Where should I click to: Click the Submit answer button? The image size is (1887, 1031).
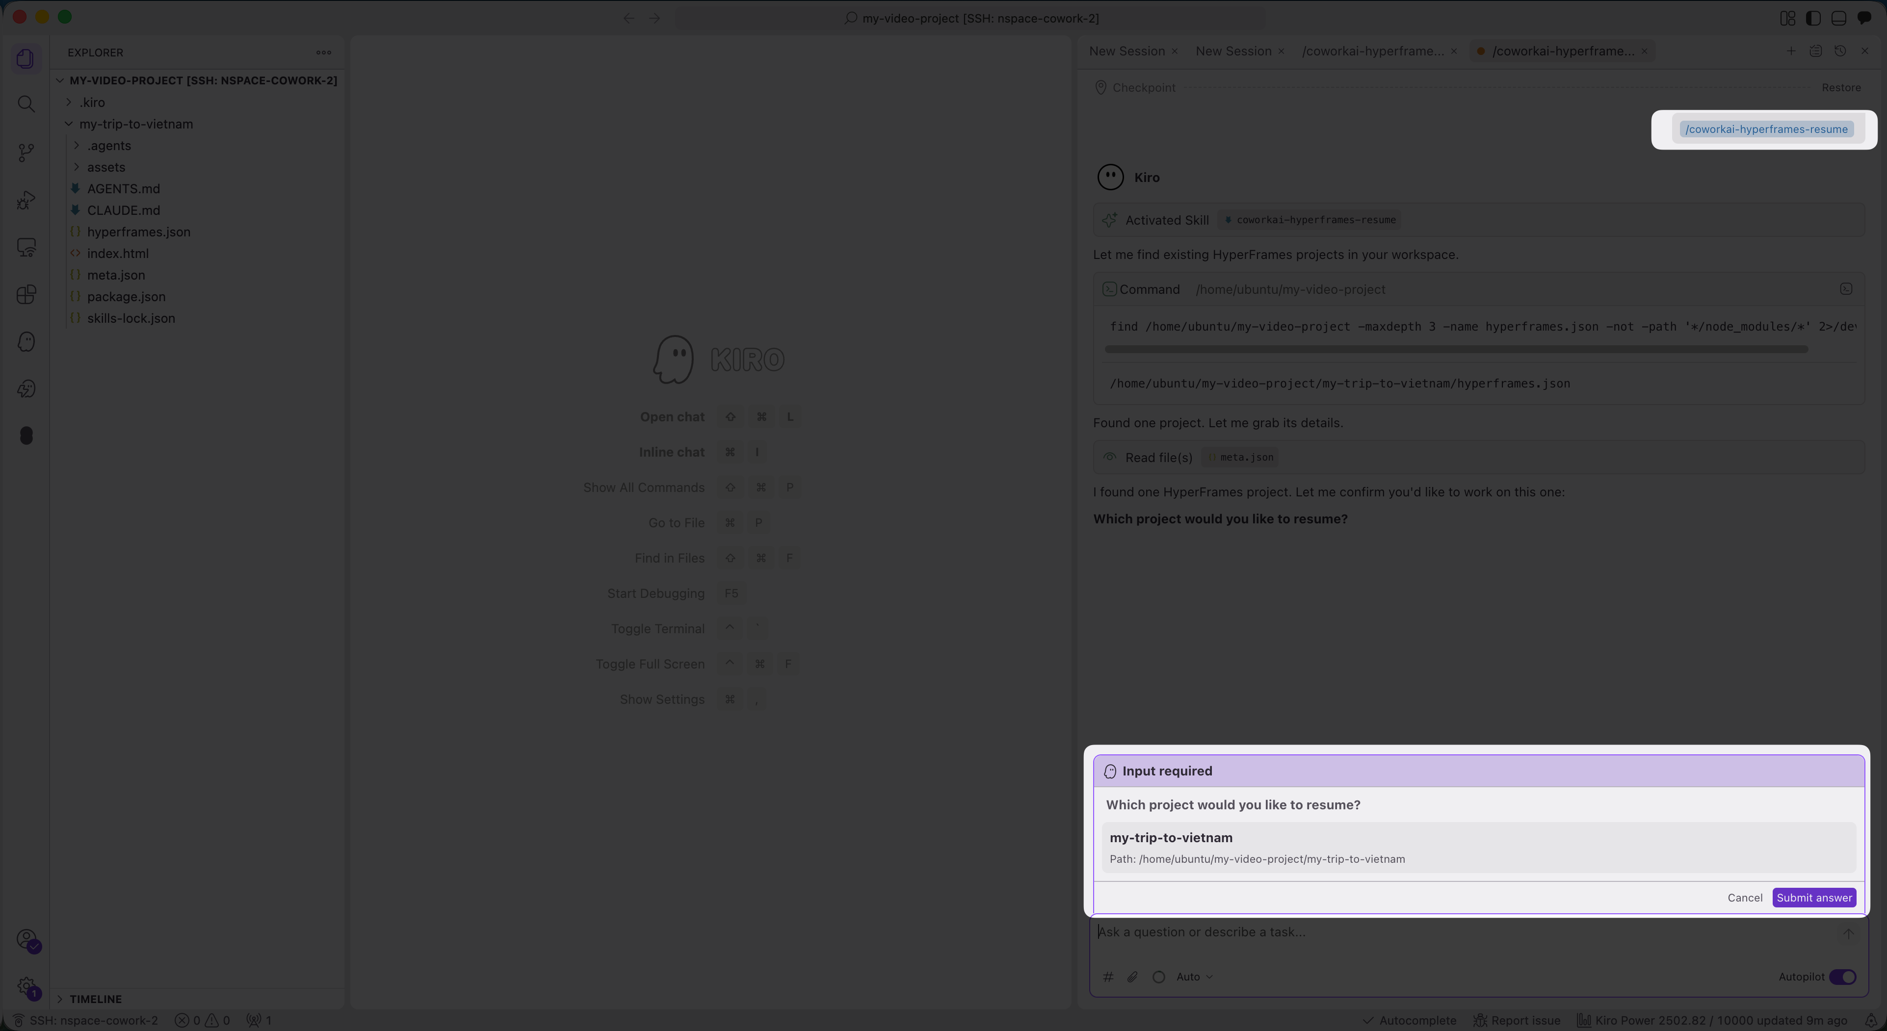pos(1814,898)
